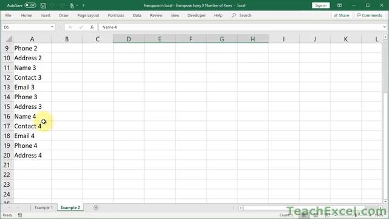The width and height of the screenshot is (389, 219).
Task: Click cell containing Contact 4
Action: tap(32, 126)
